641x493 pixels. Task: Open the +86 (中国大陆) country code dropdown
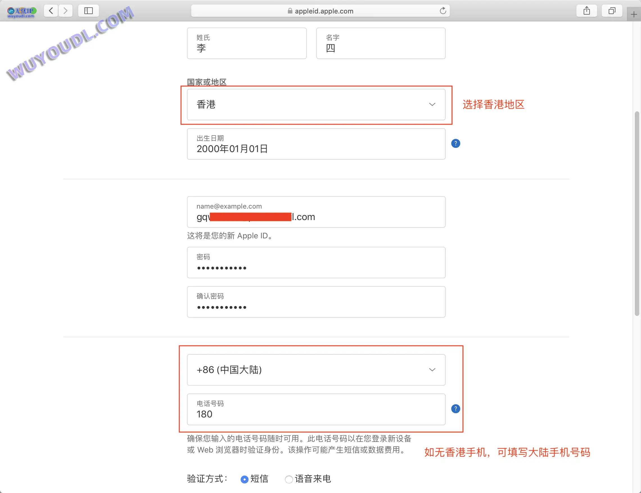click(316, 370)
